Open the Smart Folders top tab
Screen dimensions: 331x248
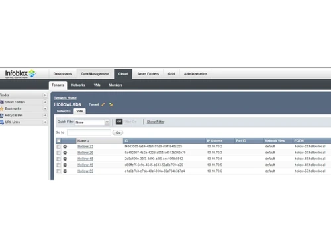tap(148, 74)
